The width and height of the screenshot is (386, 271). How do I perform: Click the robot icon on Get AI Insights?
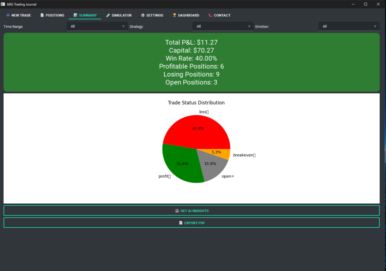click(177, 211)
